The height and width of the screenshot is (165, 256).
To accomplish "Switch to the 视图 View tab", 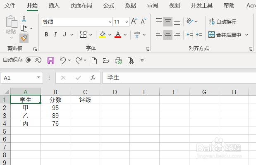I will tap(175, 5).
